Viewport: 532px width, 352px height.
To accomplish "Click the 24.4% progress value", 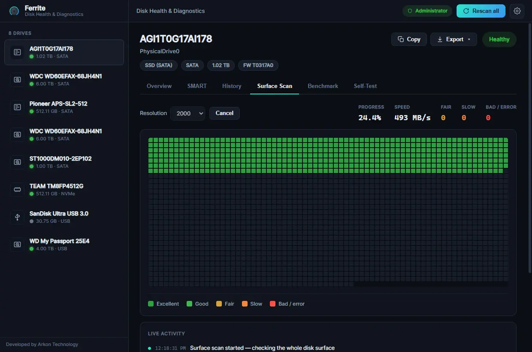I will coord(370,118).
